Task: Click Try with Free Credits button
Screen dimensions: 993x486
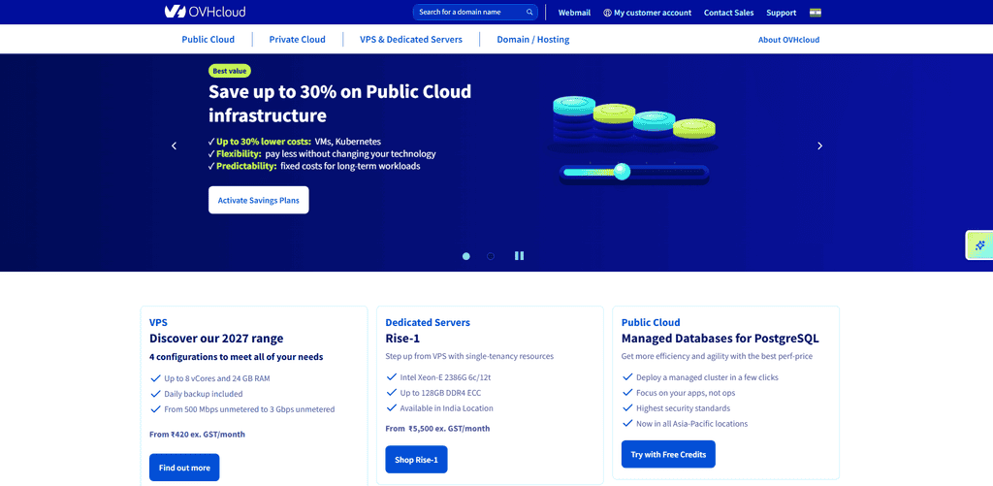Action: [668, 454]
